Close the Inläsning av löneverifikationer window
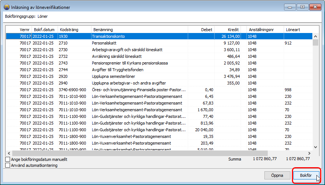Screen dimensions: 325x185 point(315,7)
